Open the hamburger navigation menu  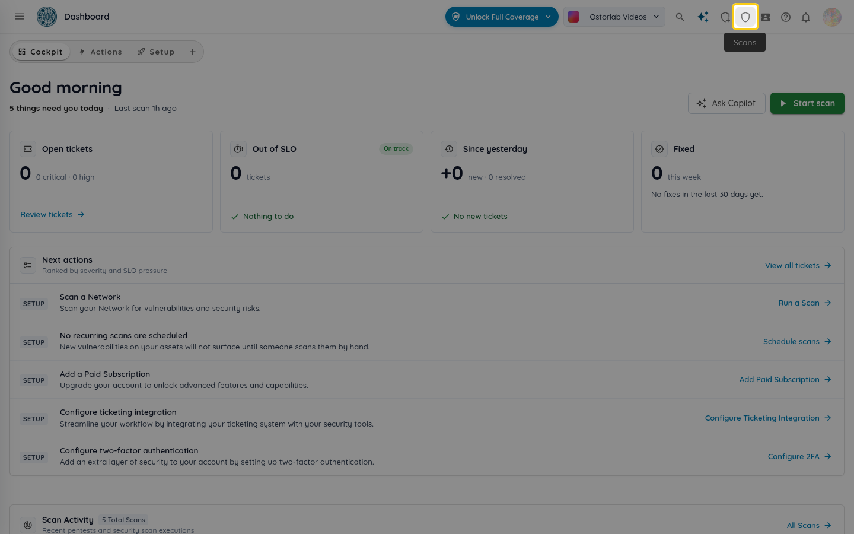pos(20,17)
